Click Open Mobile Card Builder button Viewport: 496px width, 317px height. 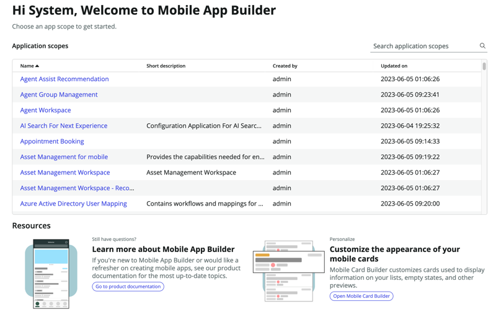(361, 296)
